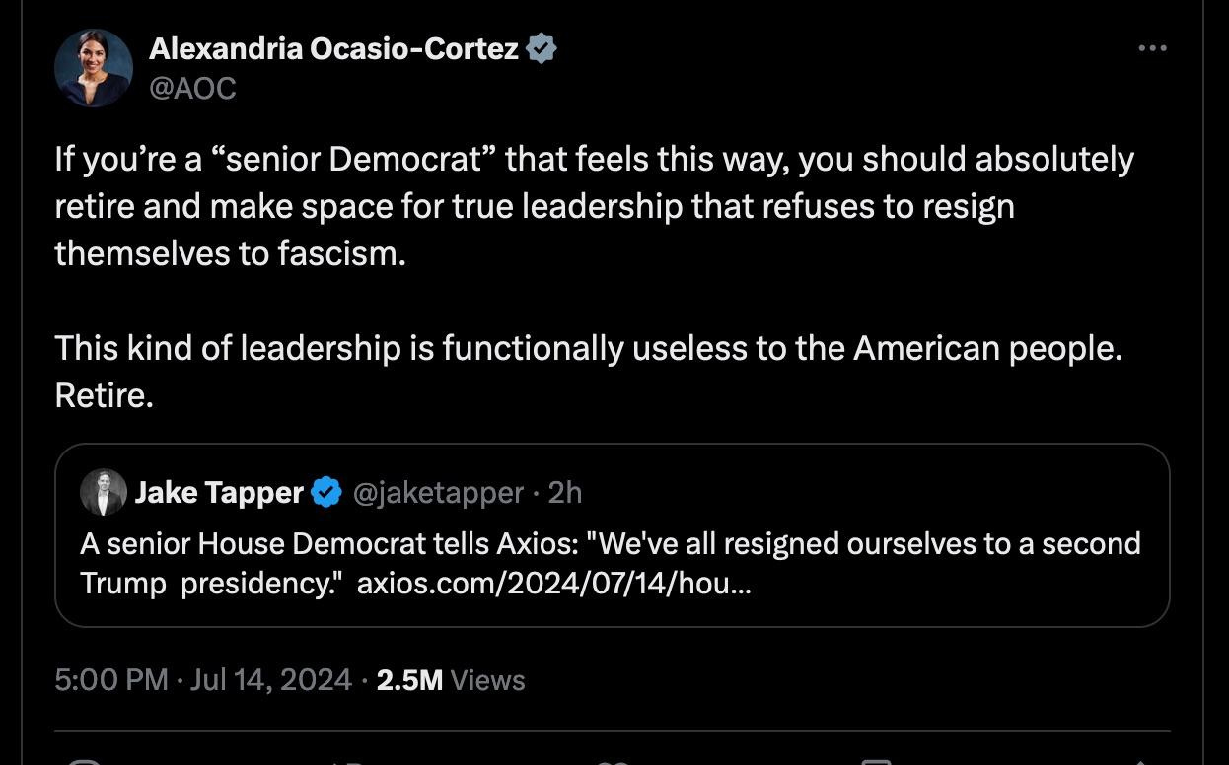Click the axios.com article URL
This screenshot has width=1229, height=765.
coord(553,583)
